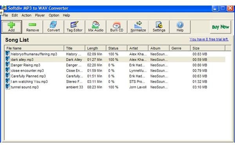
Task: Open the free trial left link
Action: click(209, 39)
